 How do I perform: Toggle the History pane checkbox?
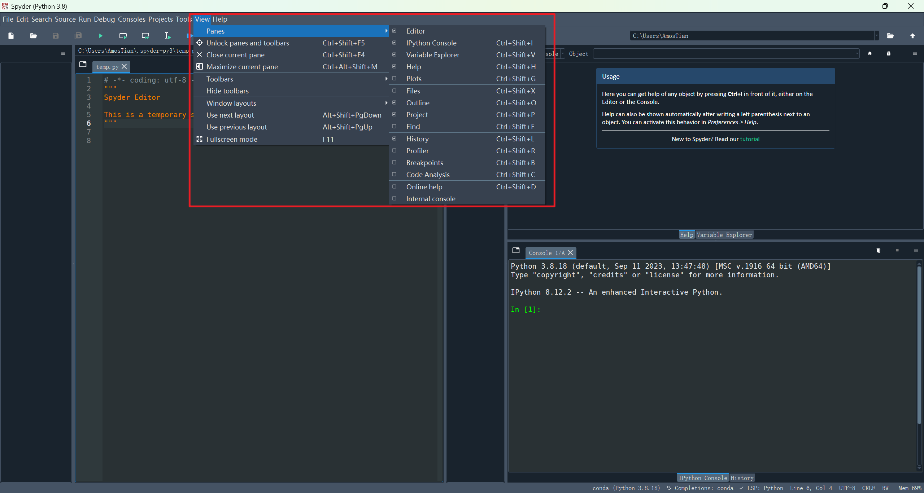(x=394, y=139)
